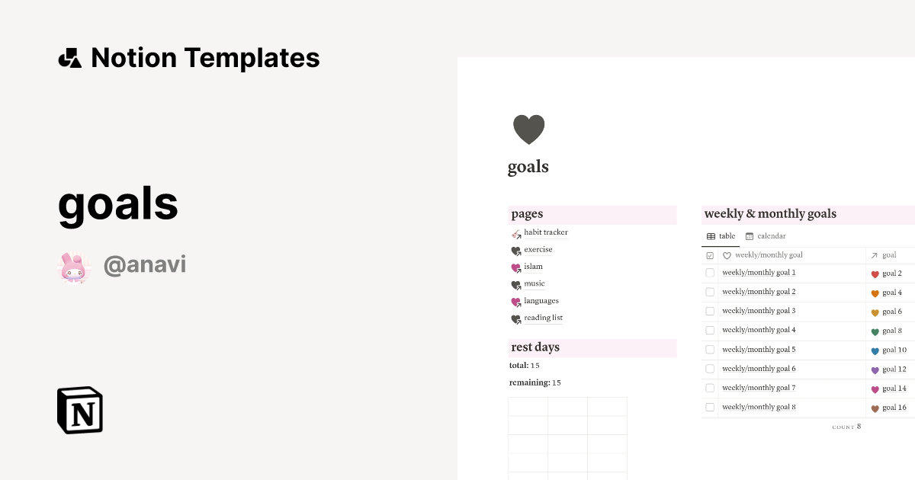Click the table view grid icon
The image size is (915, 480).
click(711, 236)
